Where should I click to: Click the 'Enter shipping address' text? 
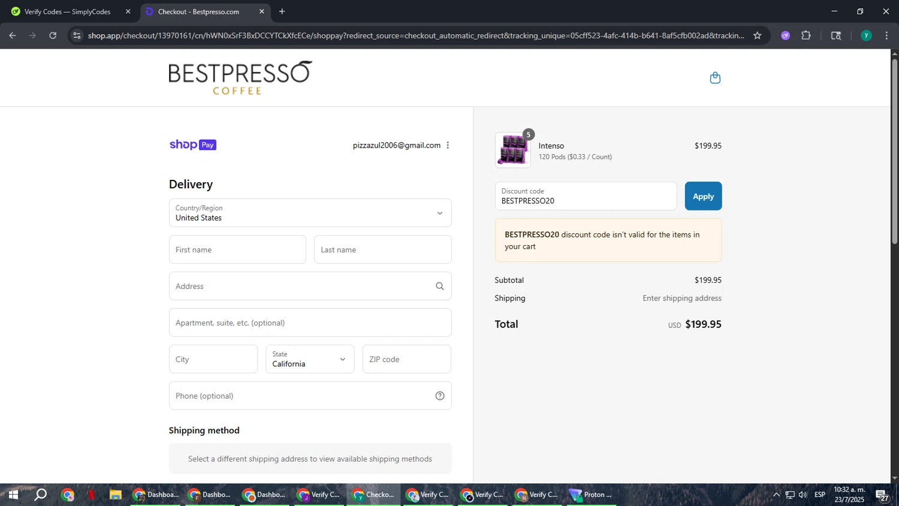(682, 298)
